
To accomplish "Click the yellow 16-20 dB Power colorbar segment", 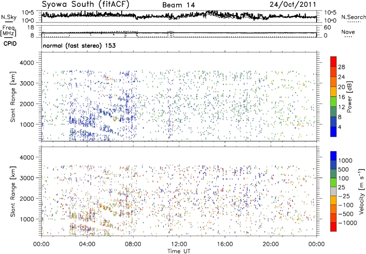I will (334, 91).
